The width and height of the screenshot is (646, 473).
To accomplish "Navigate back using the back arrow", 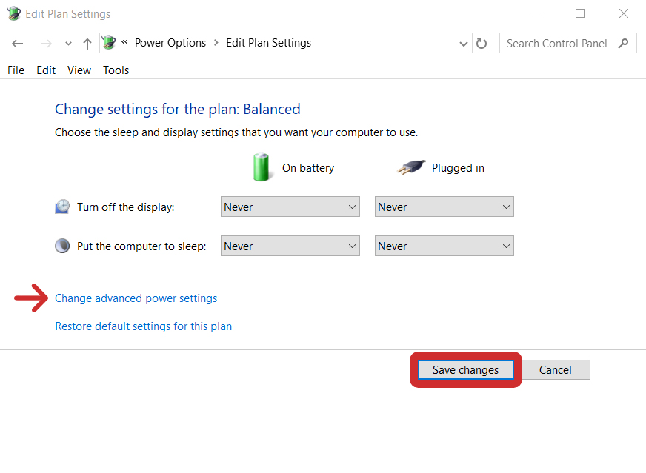I will (x=17, y=43).
